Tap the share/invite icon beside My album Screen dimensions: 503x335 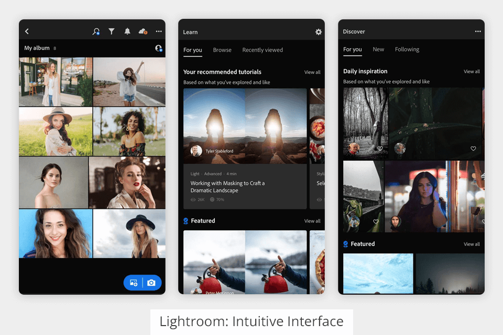point(158,48)
